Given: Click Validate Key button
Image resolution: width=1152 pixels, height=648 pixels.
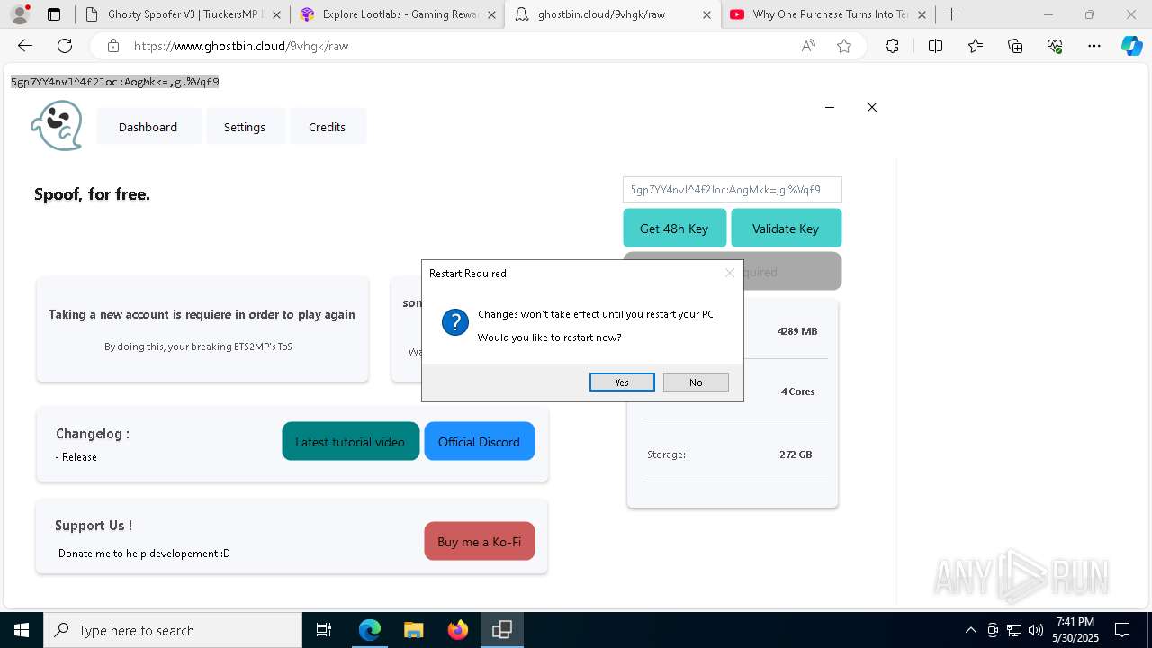Looking at the screenshot, I should (786, 229).
